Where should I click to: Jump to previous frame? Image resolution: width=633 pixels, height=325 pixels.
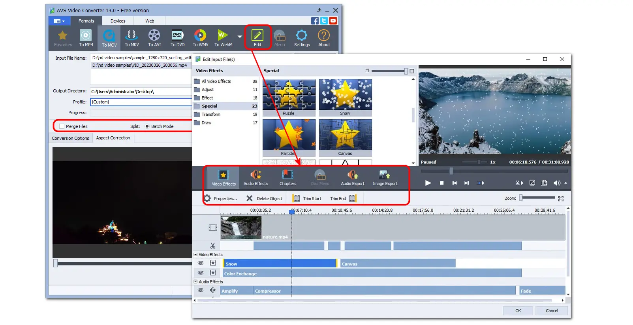[455, 183]
